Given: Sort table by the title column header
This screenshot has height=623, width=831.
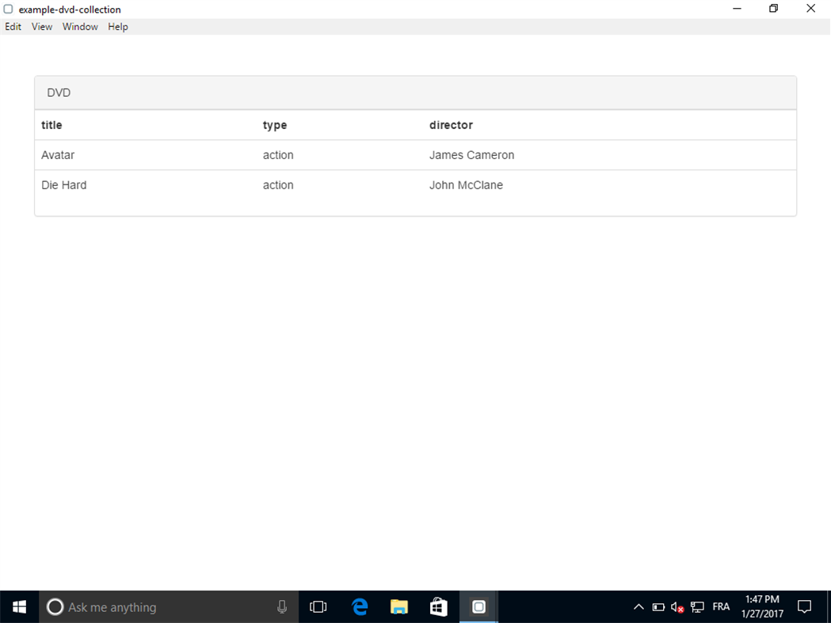Looking at the screenshot, I should pos(51,124).
